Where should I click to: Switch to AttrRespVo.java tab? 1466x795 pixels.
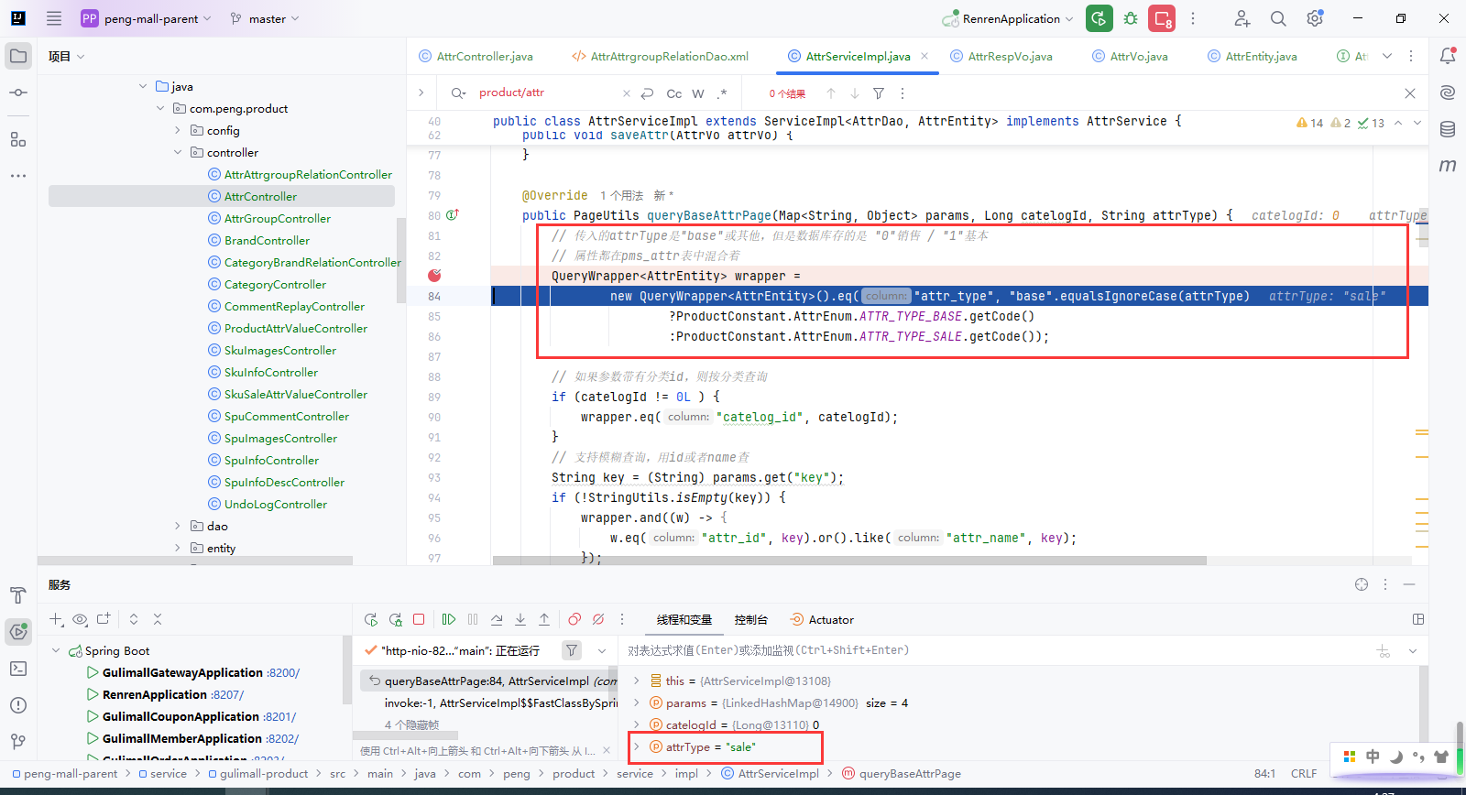(x=1001, y=56)
